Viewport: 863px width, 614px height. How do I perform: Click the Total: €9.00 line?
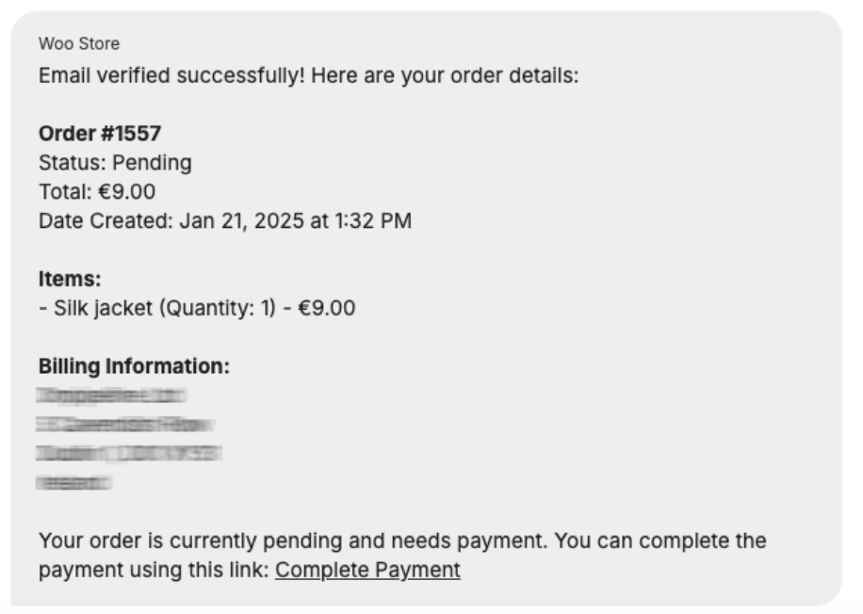97,192
